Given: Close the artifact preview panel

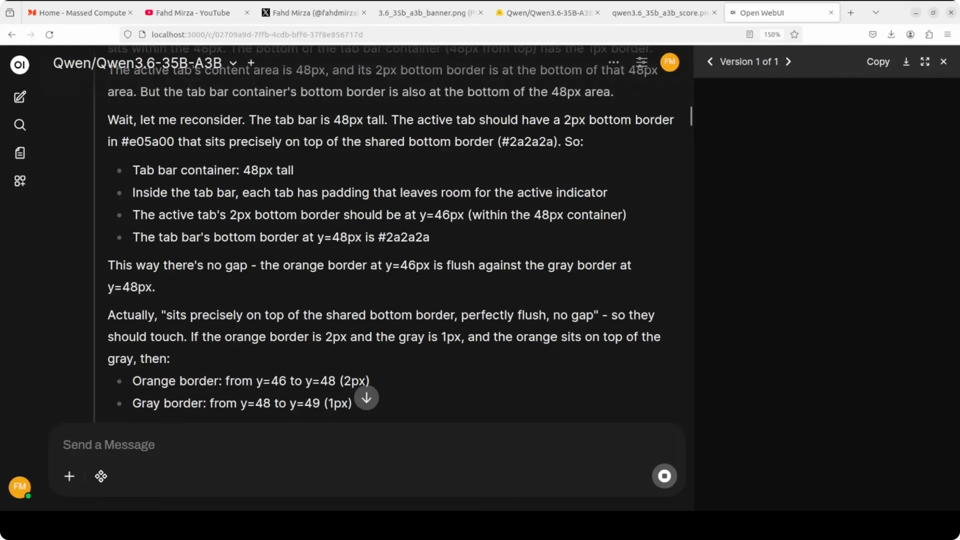Looking at the screenshot, I should tap(943, 61).
